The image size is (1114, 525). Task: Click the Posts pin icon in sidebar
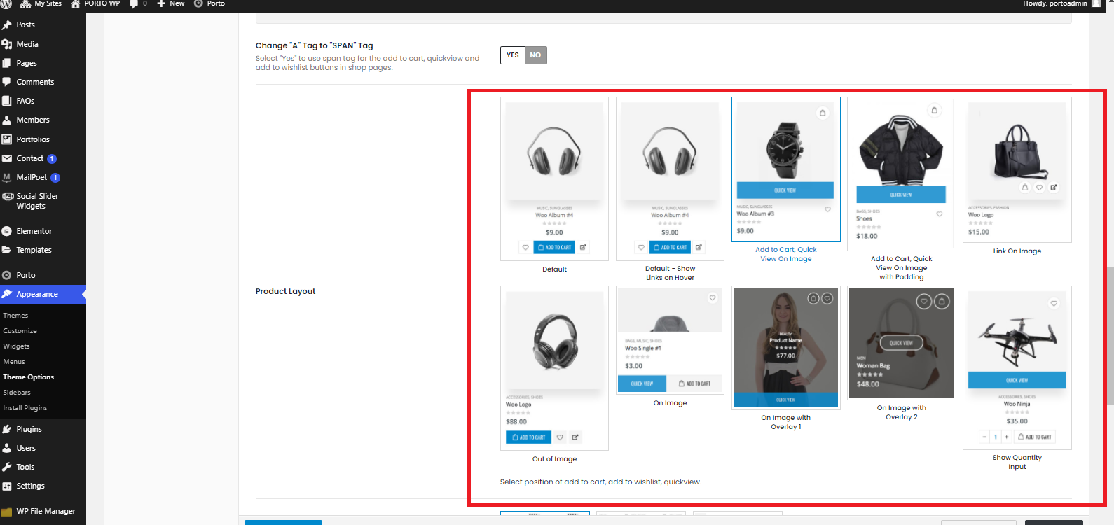click(x=7, y=24)
